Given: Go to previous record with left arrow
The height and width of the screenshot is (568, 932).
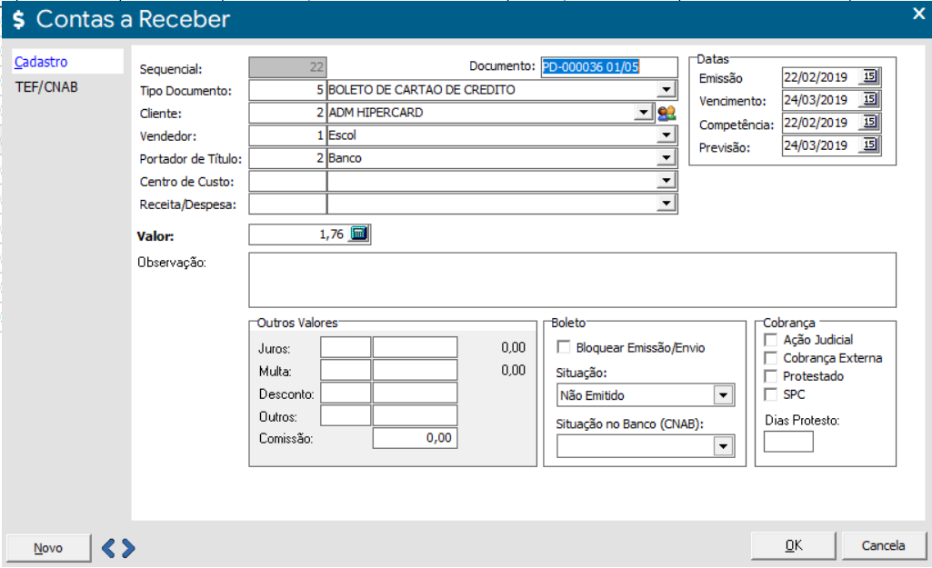Looking at the screenshot, I should [x=108, y=547].
